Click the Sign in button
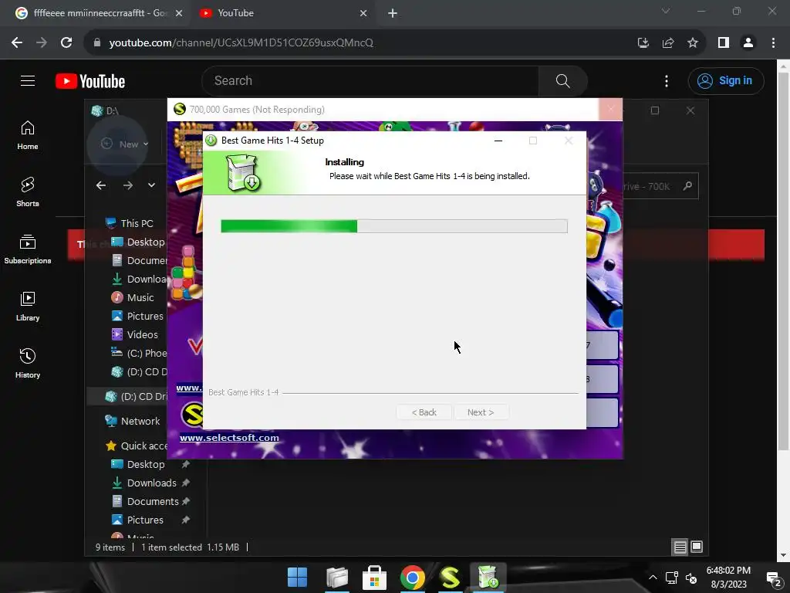The height and width of the screenshot is (593, 790). (x=726, y=80)
